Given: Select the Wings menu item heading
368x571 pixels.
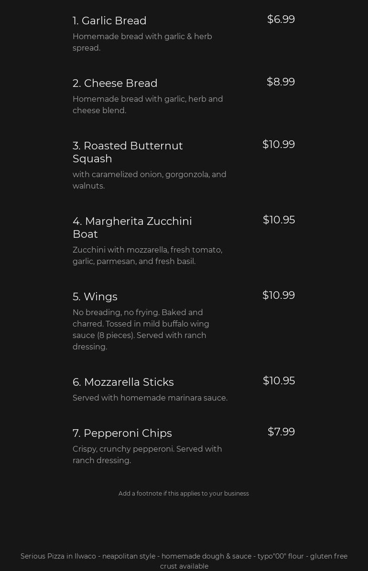Looking at the screenshot, I should 95,297.
